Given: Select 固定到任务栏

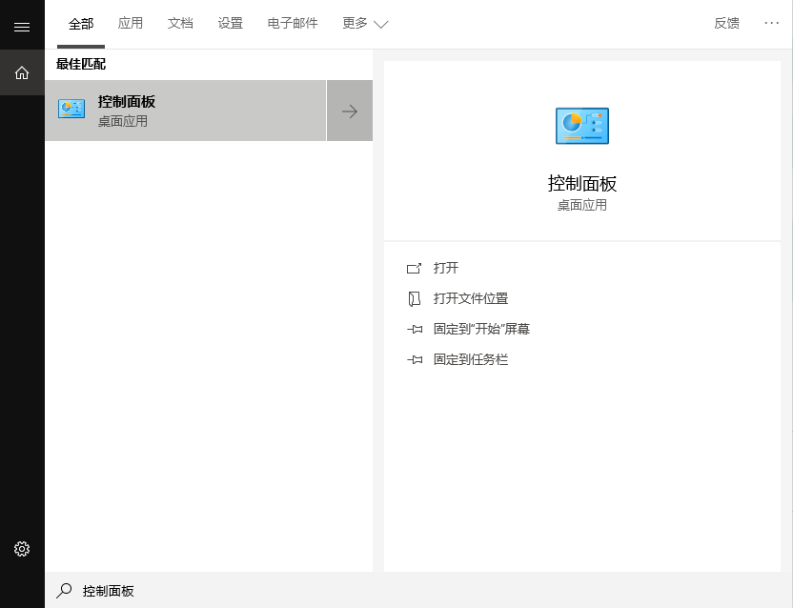Looking at the screenshot, I should click(x=470, y=359).
